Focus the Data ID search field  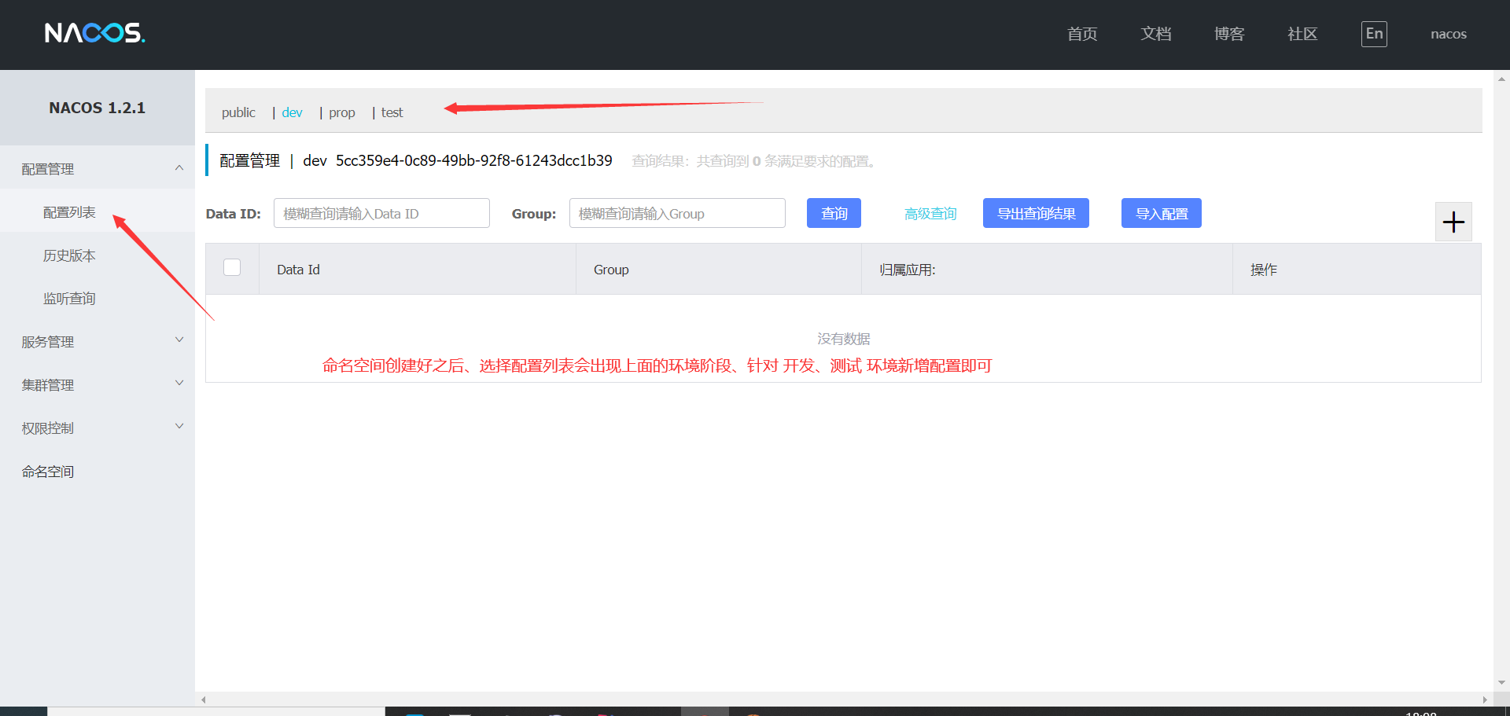coord(381,213)
